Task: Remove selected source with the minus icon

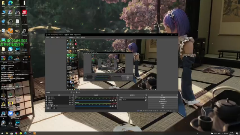Action: point(49,106)
